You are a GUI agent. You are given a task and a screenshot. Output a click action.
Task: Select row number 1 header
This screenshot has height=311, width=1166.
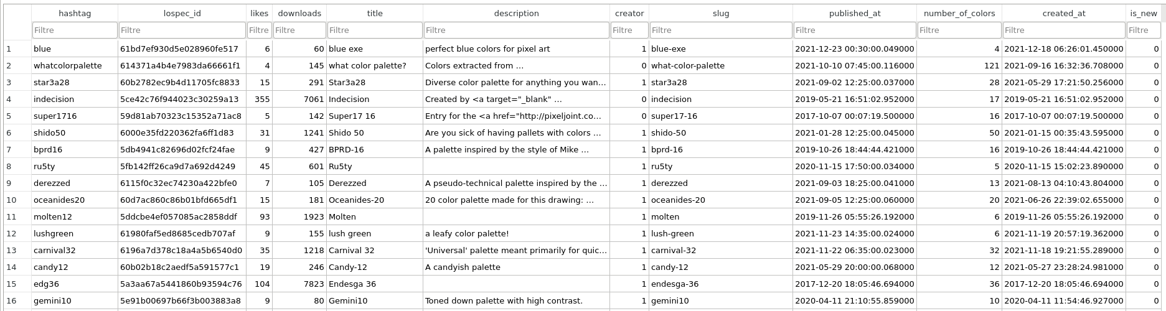(17, 49)
